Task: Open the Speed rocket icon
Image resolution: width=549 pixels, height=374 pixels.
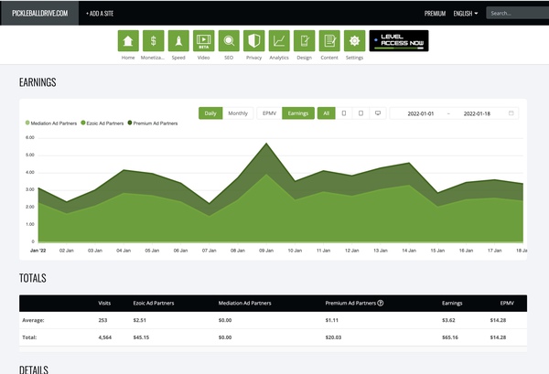Action: click(x=178, y=41)
